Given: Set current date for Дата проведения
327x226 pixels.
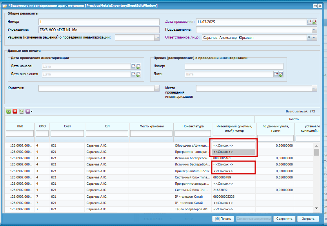Looking at the screenshot, I should pos(314,22).
